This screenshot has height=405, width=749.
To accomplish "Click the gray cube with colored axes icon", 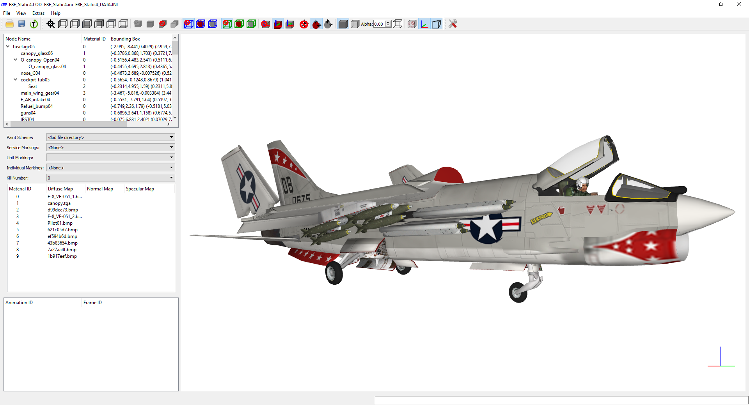I will coord(290,24).
